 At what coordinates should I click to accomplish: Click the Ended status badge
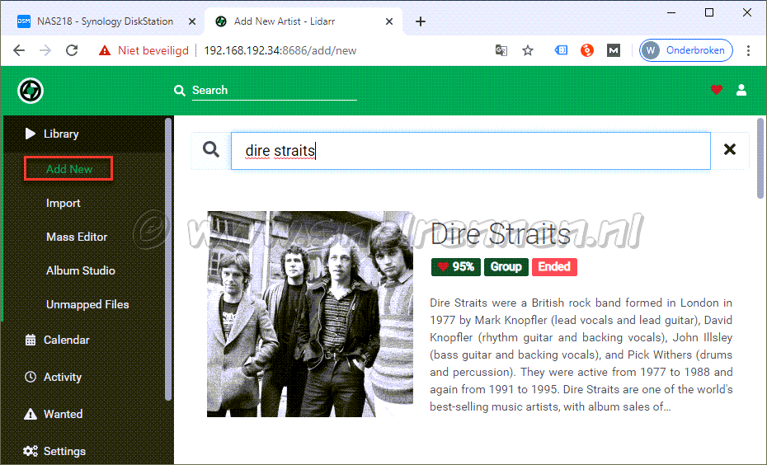pyautogui.click(x=554, y=267)
